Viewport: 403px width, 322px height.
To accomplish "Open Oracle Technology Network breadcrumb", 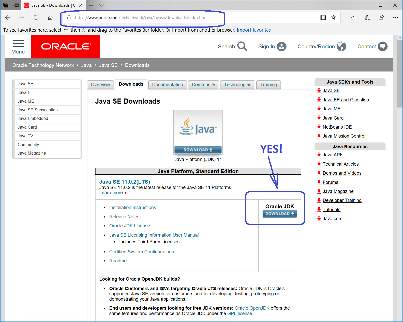I will point(43,65).
